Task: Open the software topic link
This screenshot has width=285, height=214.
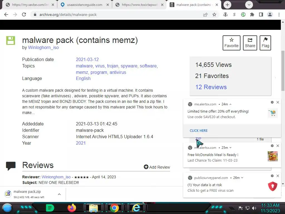Action: [148, 66]
